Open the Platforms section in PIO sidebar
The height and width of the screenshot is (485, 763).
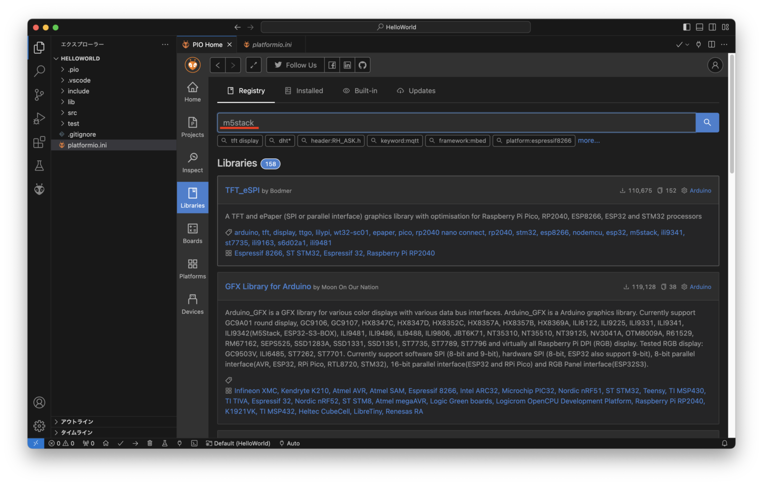[x=192, y=269]
